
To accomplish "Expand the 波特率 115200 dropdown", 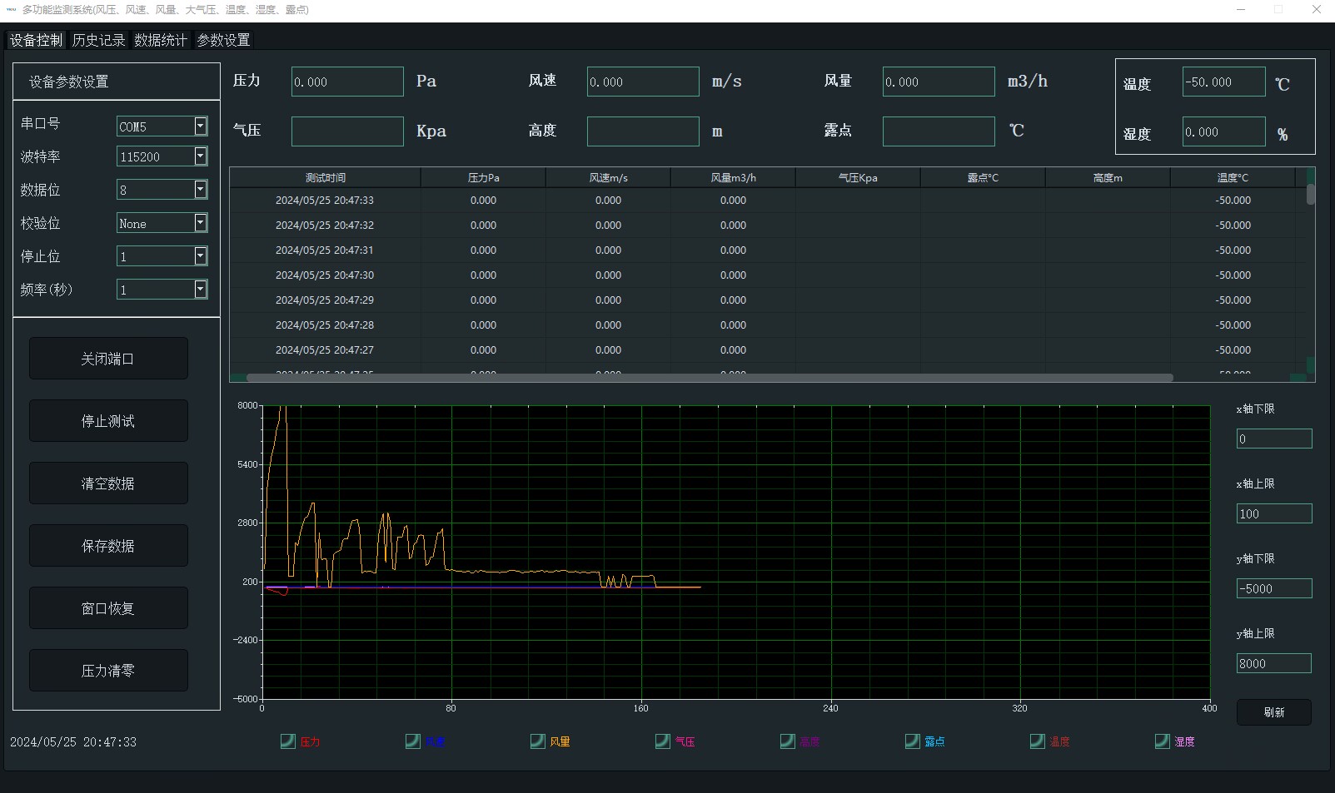I will tap(200, 156).
